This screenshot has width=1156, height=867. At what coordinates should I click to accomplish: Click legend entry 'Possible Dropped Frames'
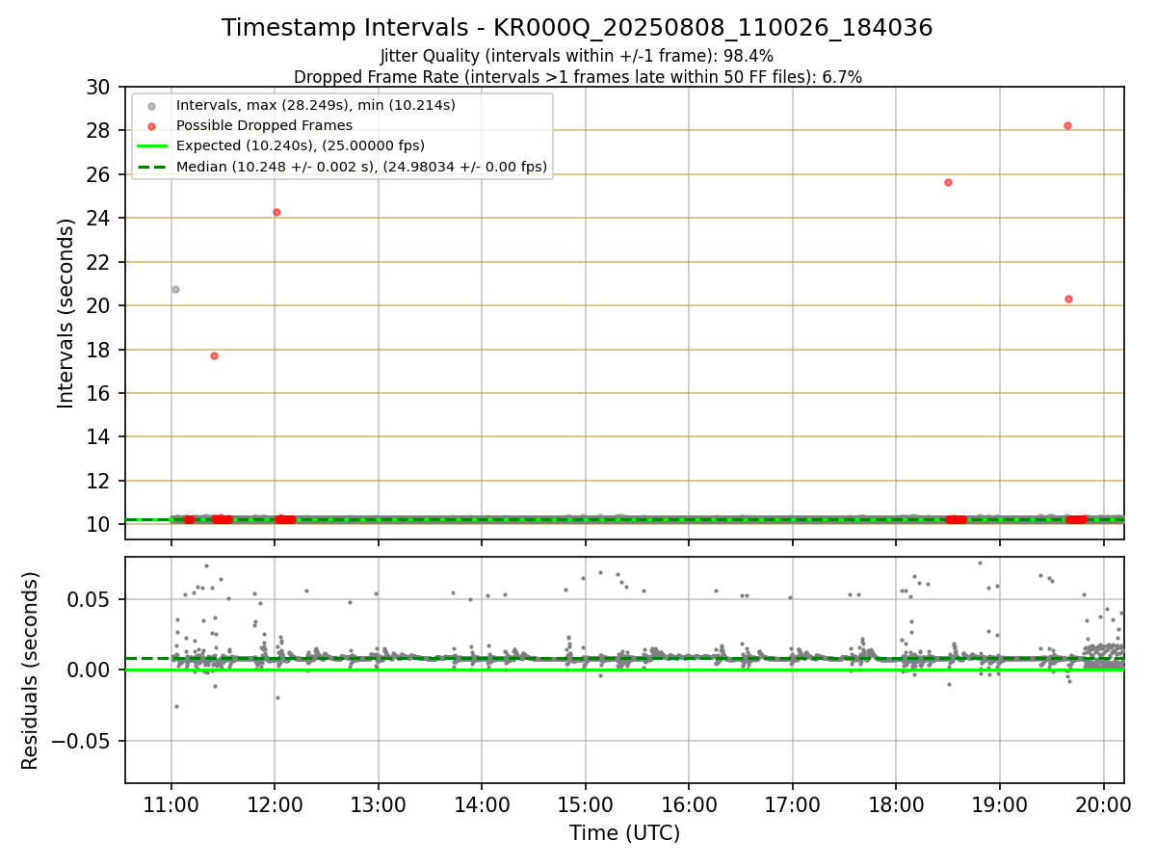click(x=265, y=125)
